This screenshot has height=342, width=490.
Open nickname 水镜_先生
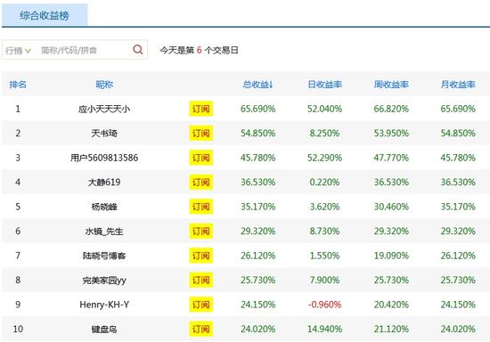pyautogui.click(x=104, y=232)
